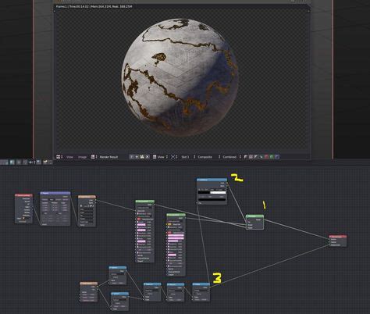The image size is (370, 314).
Task: Open the View menu in image editor
Action: [69, 157]
